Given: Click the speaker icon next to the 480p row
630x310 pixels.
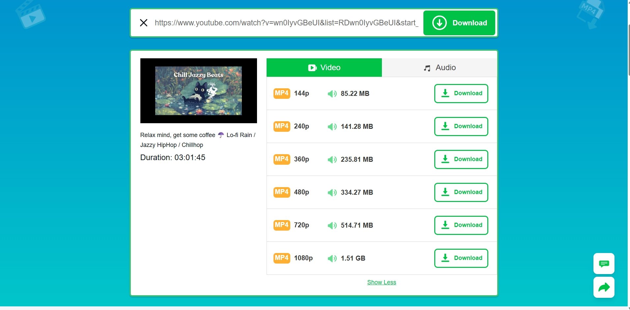Looking at the screenshot, I should [x=332, y=192].
